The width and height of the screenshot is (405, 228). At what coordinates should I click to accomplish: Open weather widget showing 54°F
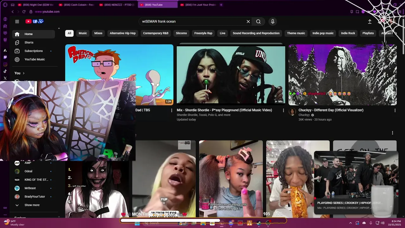coord(14,223)
